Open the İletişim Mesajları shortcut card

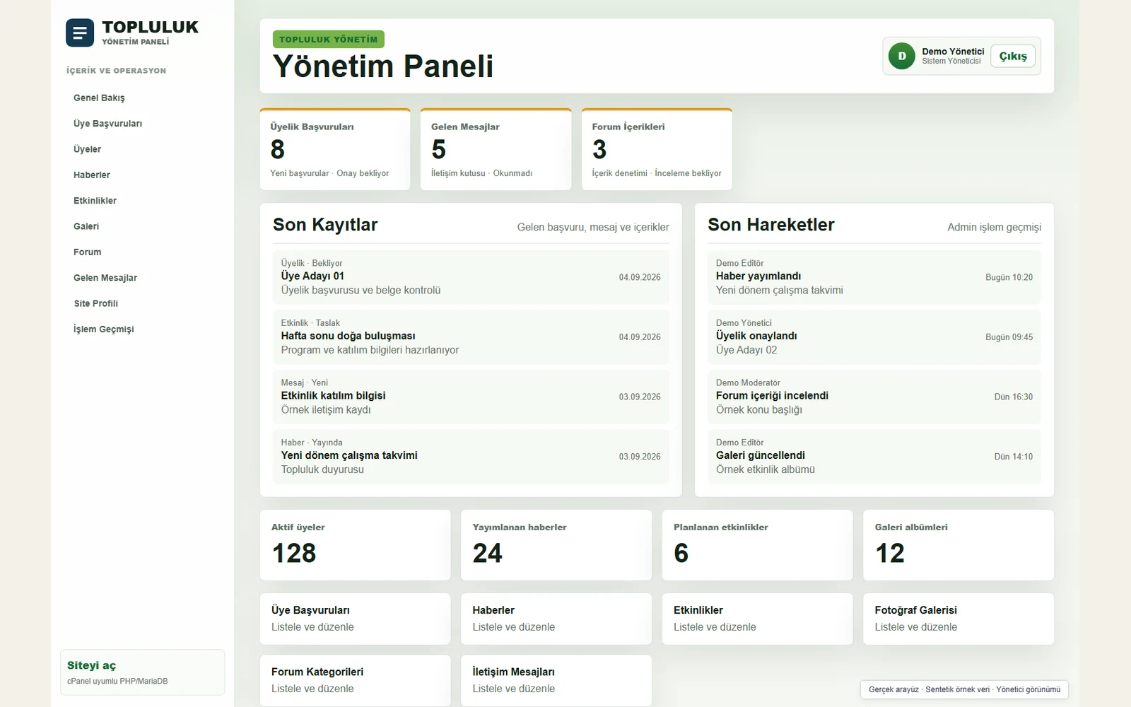point(556,680)
